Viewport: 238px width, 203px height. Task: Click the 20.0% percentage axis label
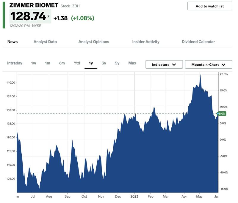coord(224,74)
